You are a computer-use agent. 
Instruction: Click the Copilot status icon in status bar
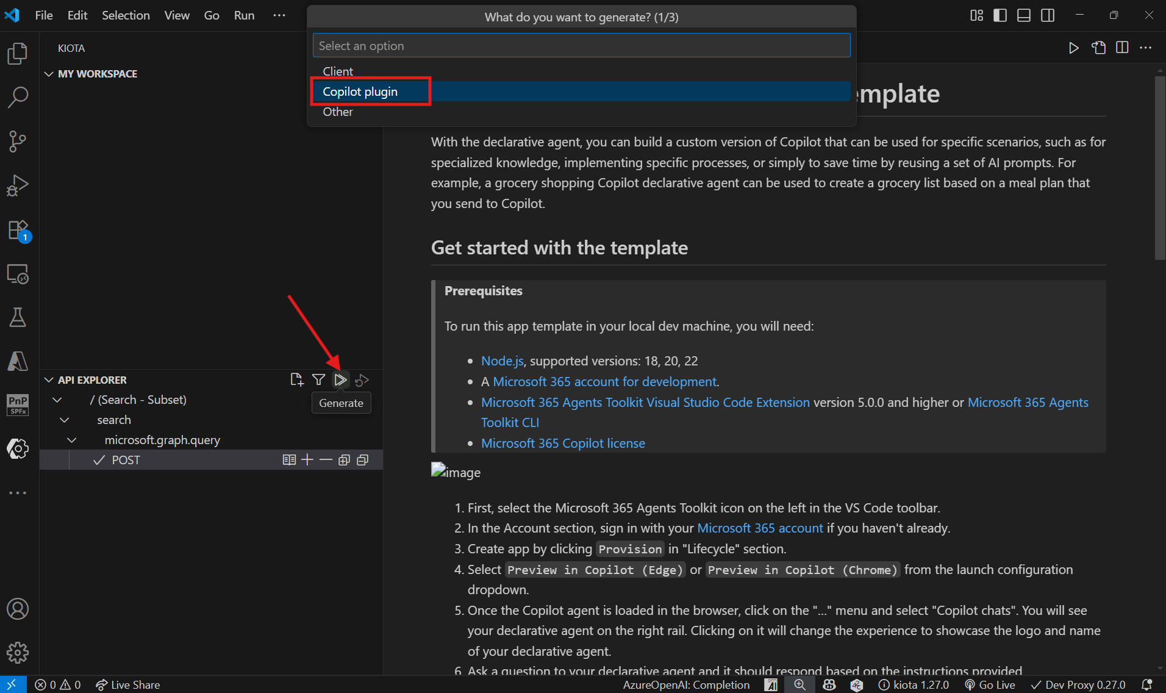829,684
